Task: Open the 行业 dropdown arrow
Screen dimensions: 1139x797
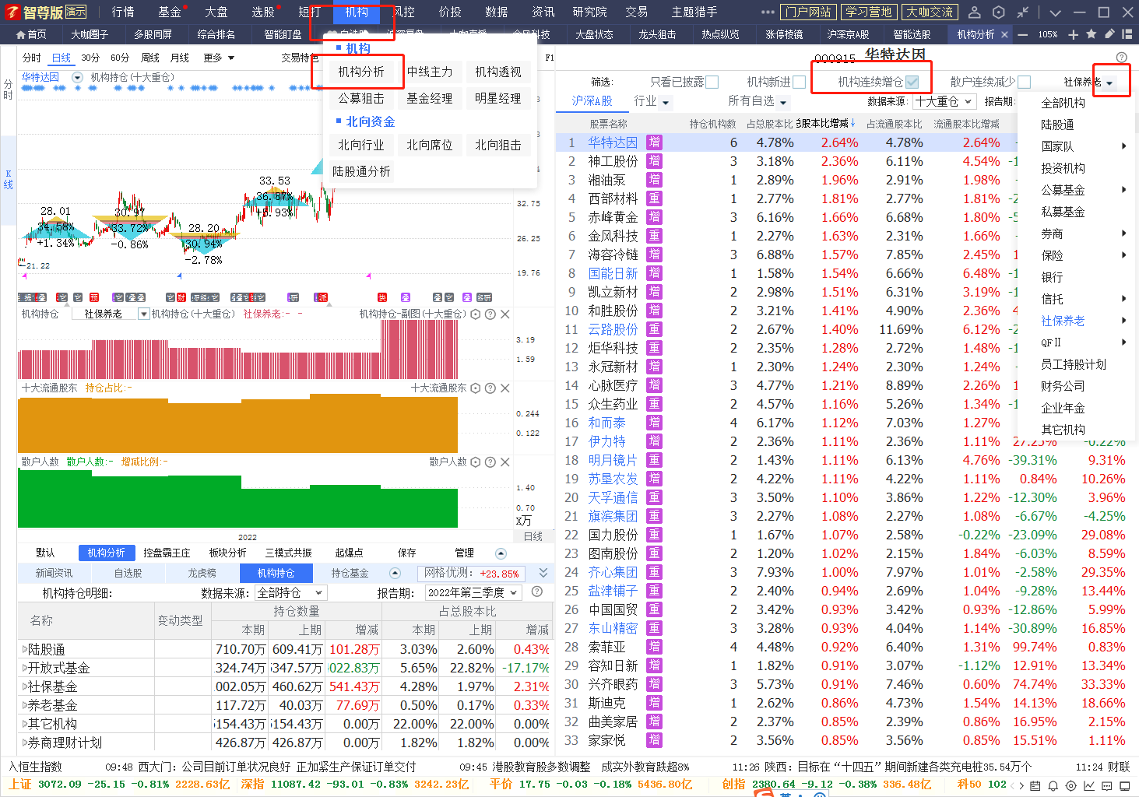Action: pos(666,102)
